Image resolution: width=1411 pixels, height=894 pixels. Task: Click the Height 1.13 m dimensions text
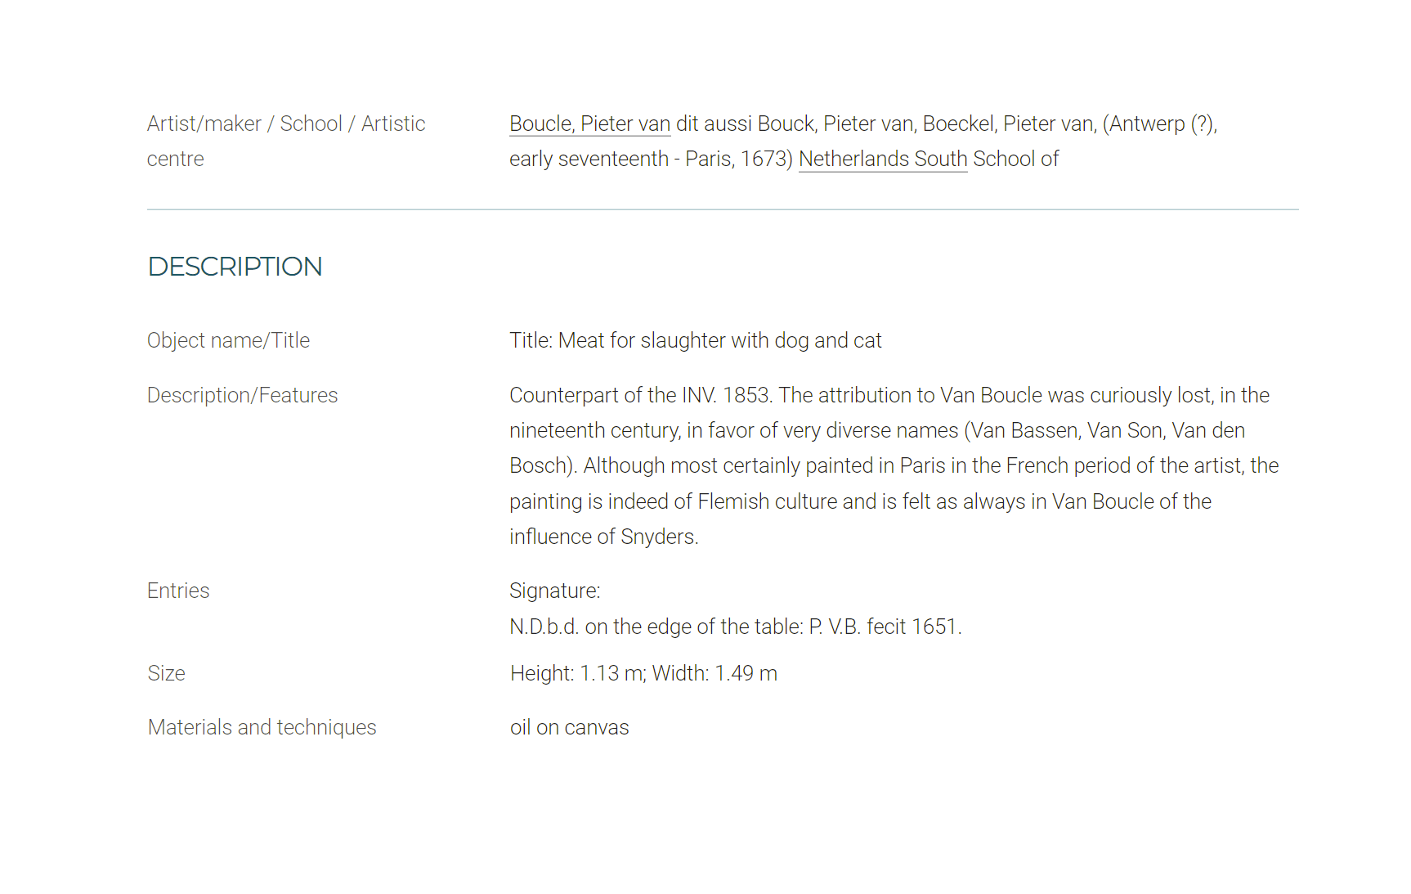tap(643, 673)
